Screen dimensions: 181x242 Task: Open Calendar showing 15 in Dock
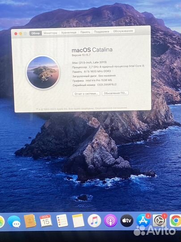(x=46, y=221)
